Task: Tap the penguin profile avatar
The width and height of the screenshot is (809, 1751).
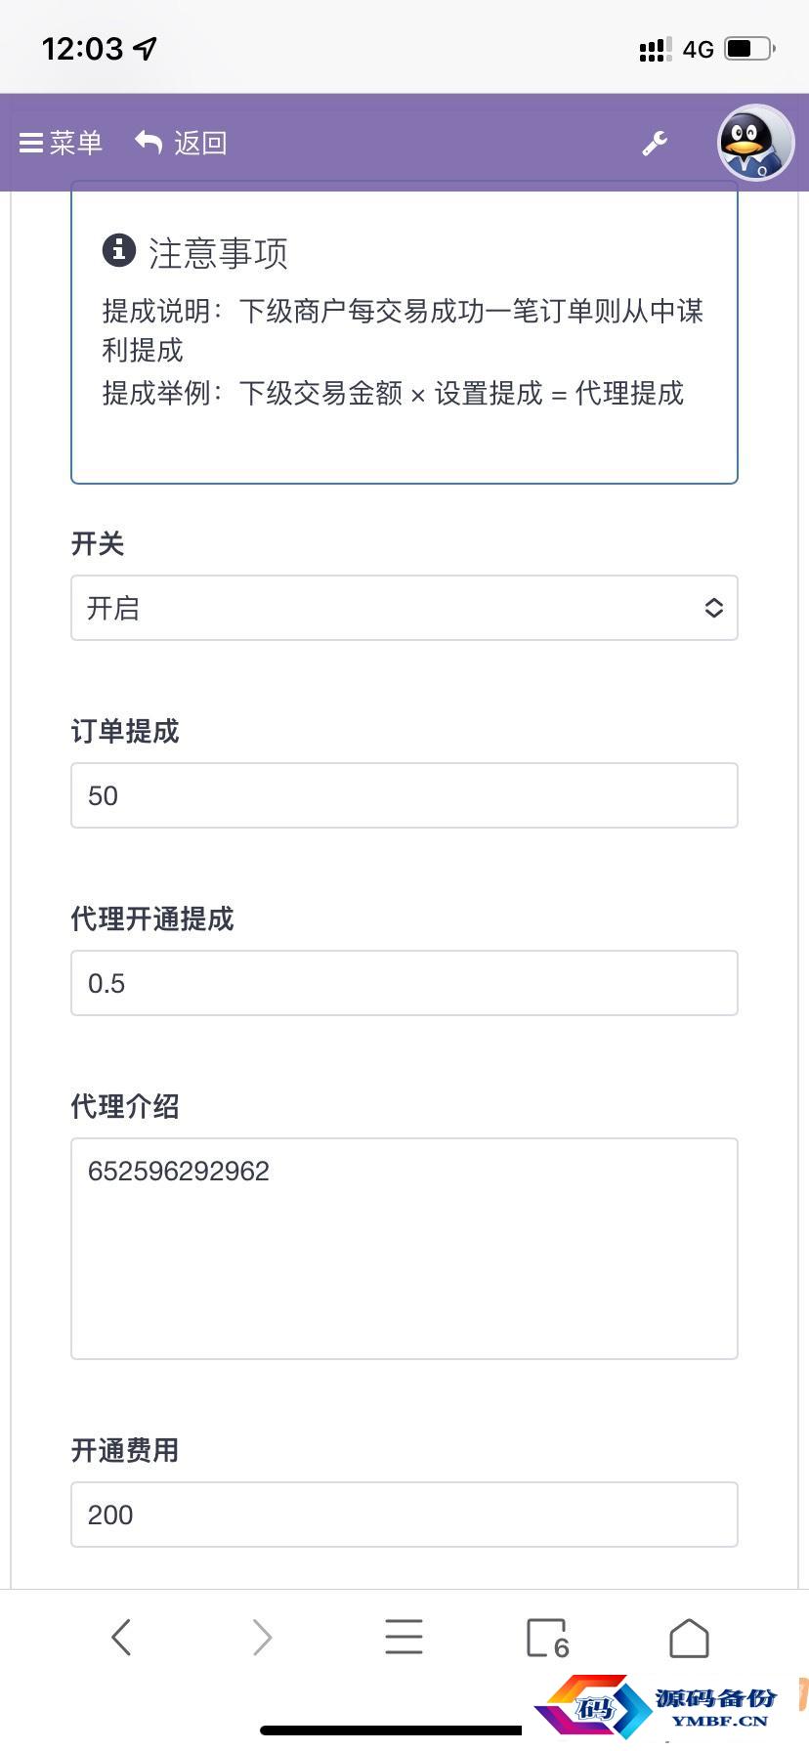Action: [755, 143]
